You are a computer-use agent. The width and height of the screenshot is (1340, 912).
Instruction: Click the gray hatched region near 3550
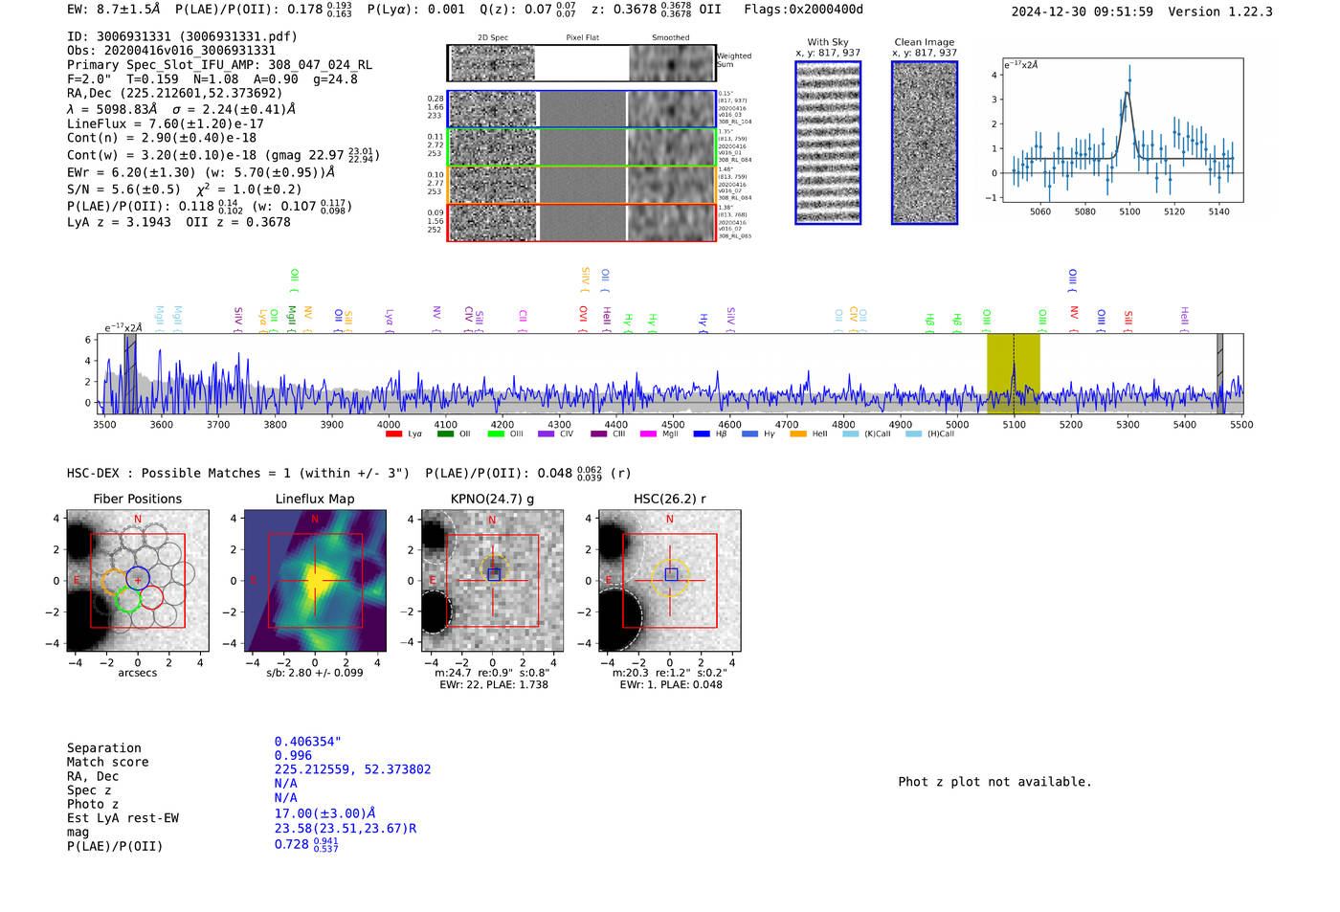click(129, 374)
